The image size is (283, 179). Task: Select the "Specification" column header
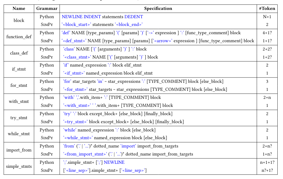coord(158,9)
